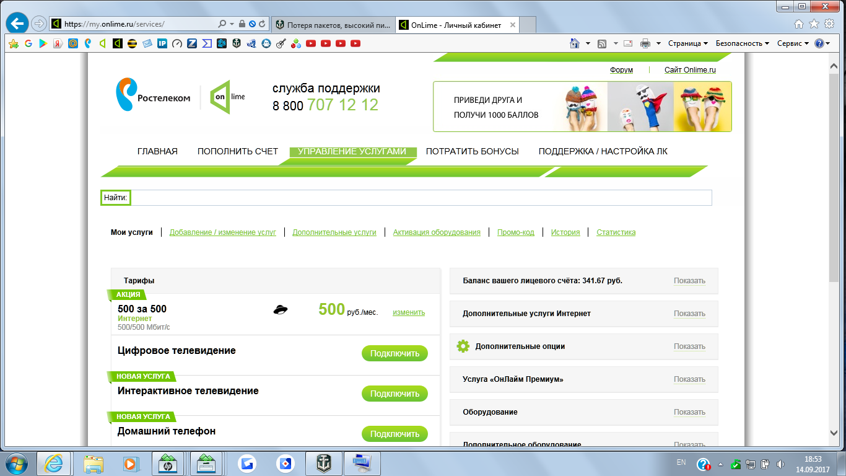Click the search magnifier in the address bar

coord(222,24)
